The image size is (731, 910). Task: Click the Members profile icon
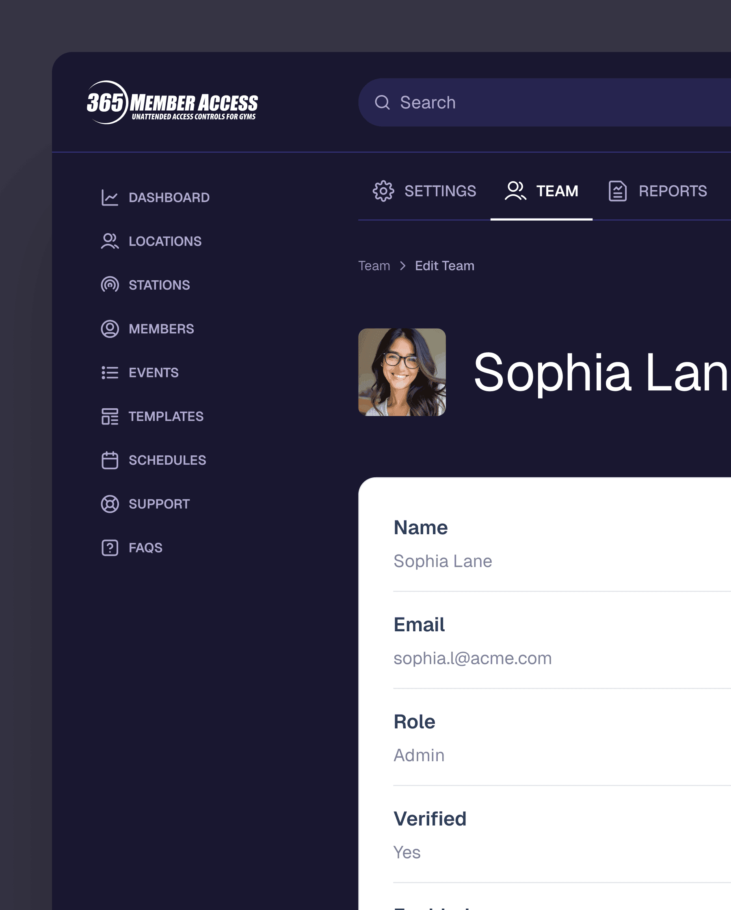coord(110,329)
